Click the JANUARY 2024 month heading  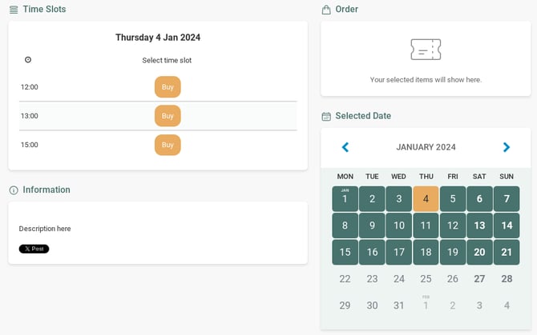pos(426,147)
